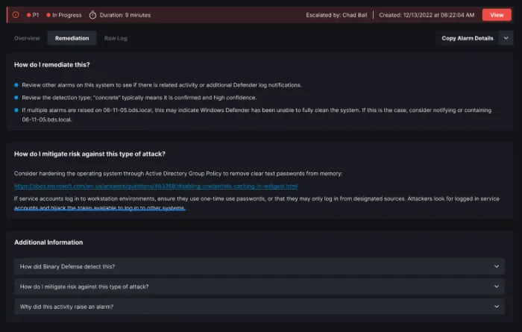This screenshot has width=522, height=332.
Task: Click the In Progress status dot
Action: tap(48, 14)
